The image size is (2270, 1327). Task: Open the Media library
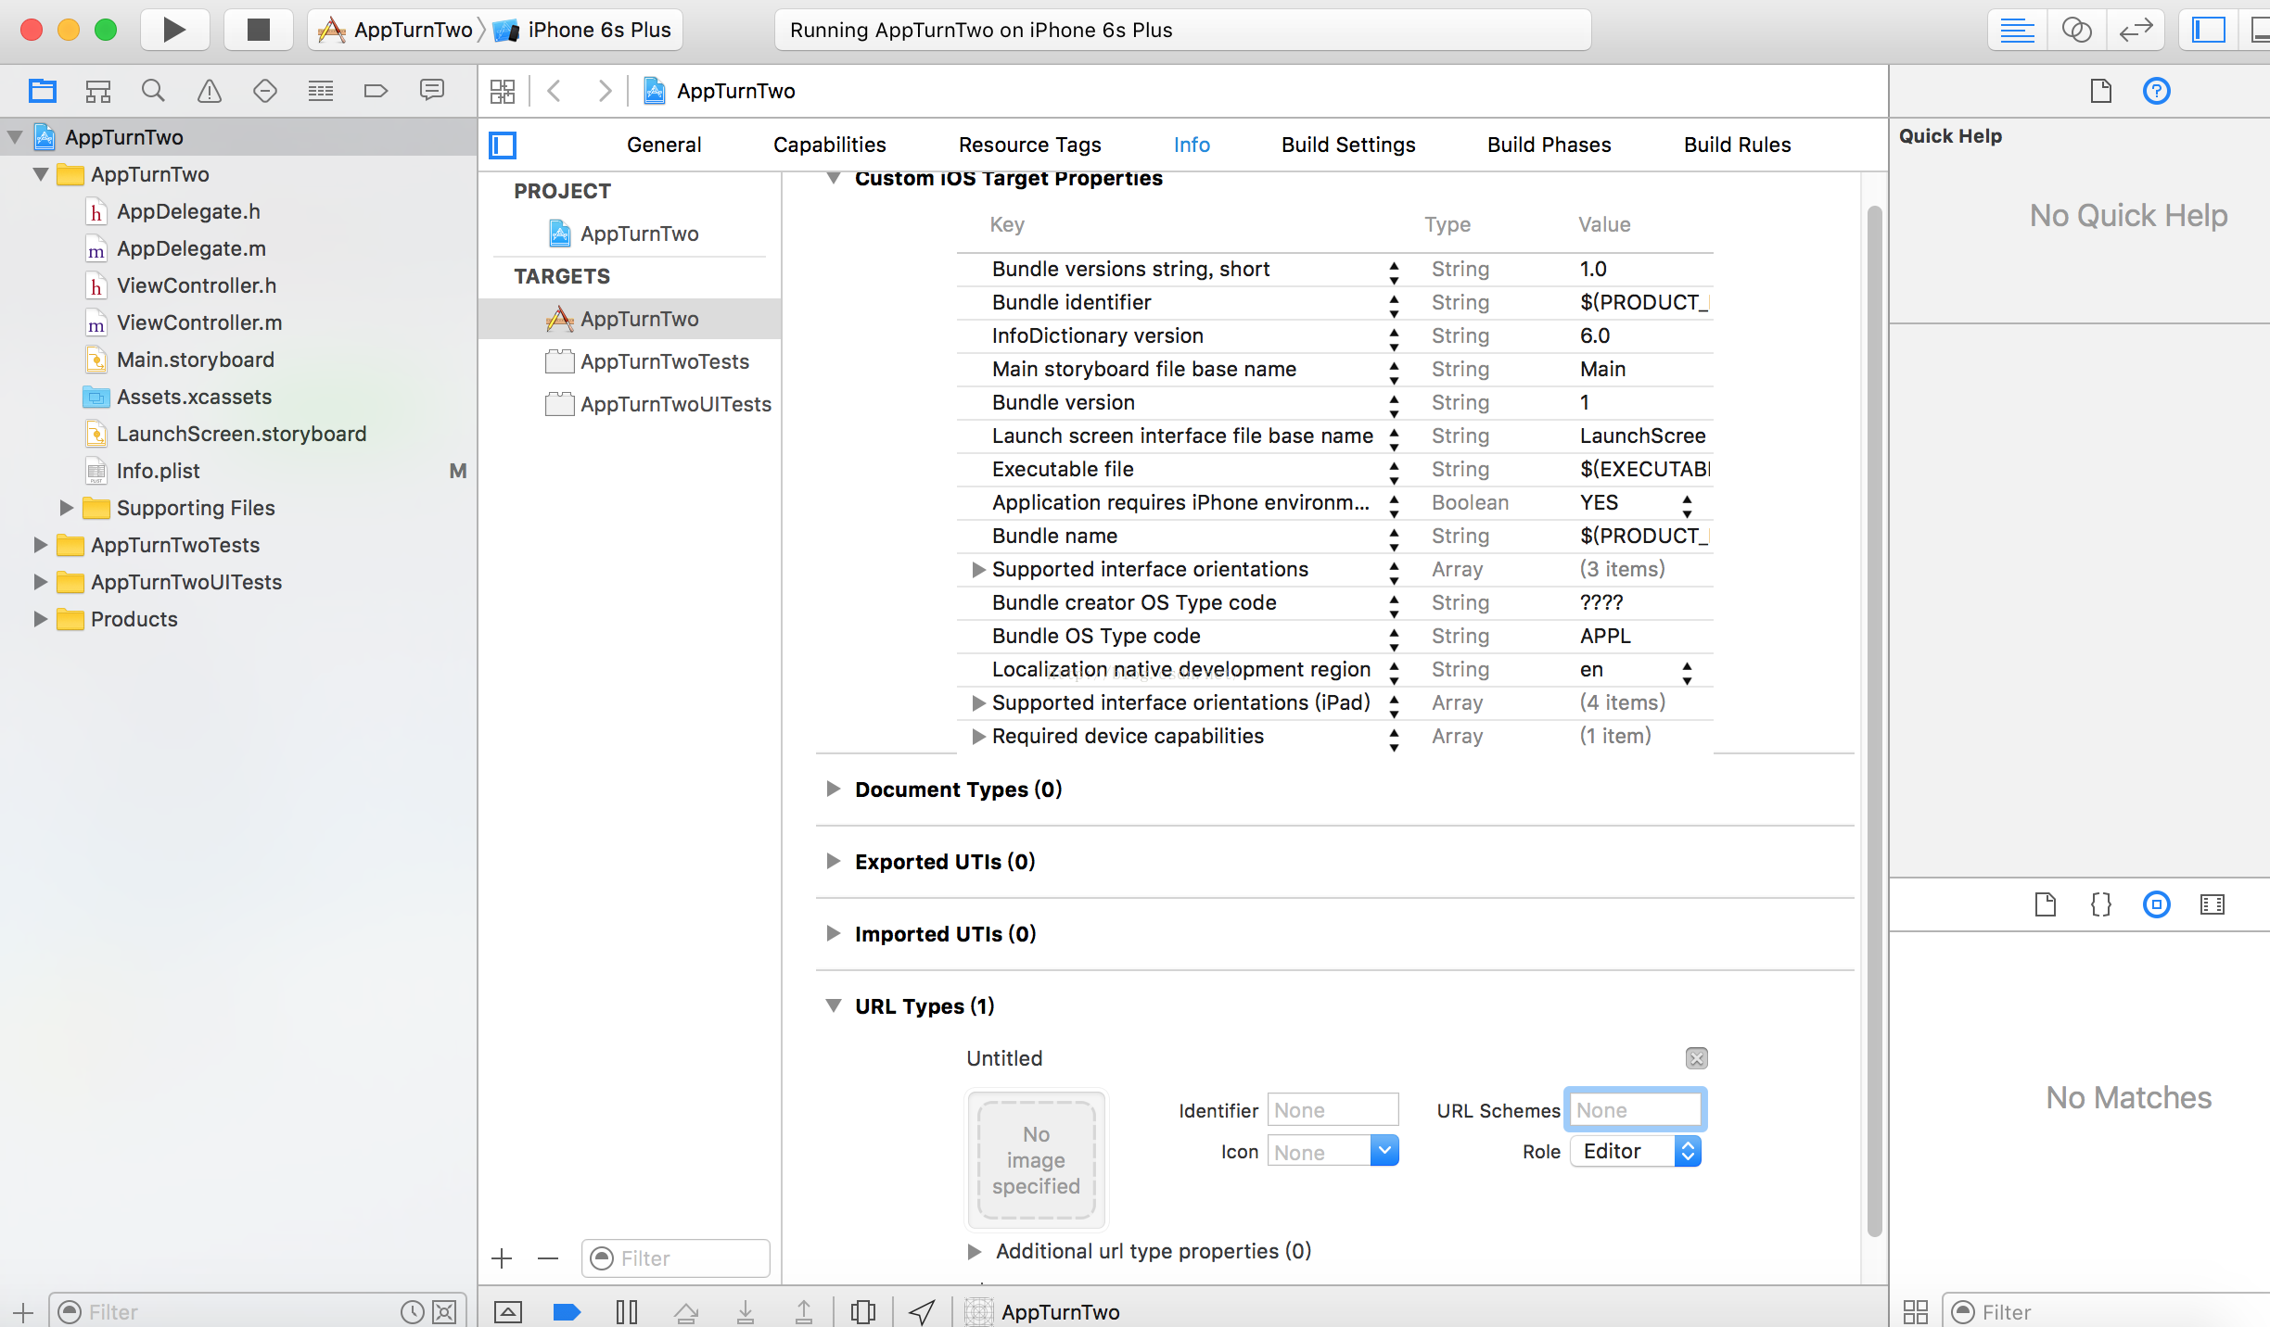pyautogui.click(x=2213, y=904)
